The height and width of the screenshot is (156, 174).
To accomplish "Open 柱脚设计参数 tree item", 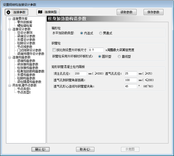I will [x=26, y=43].
